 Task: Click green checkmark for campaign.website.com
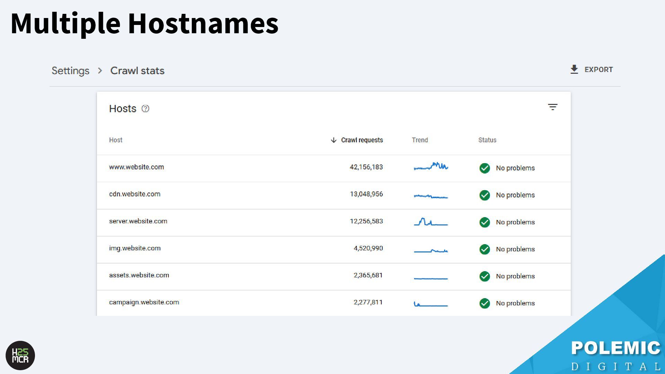tap(485, 303)
